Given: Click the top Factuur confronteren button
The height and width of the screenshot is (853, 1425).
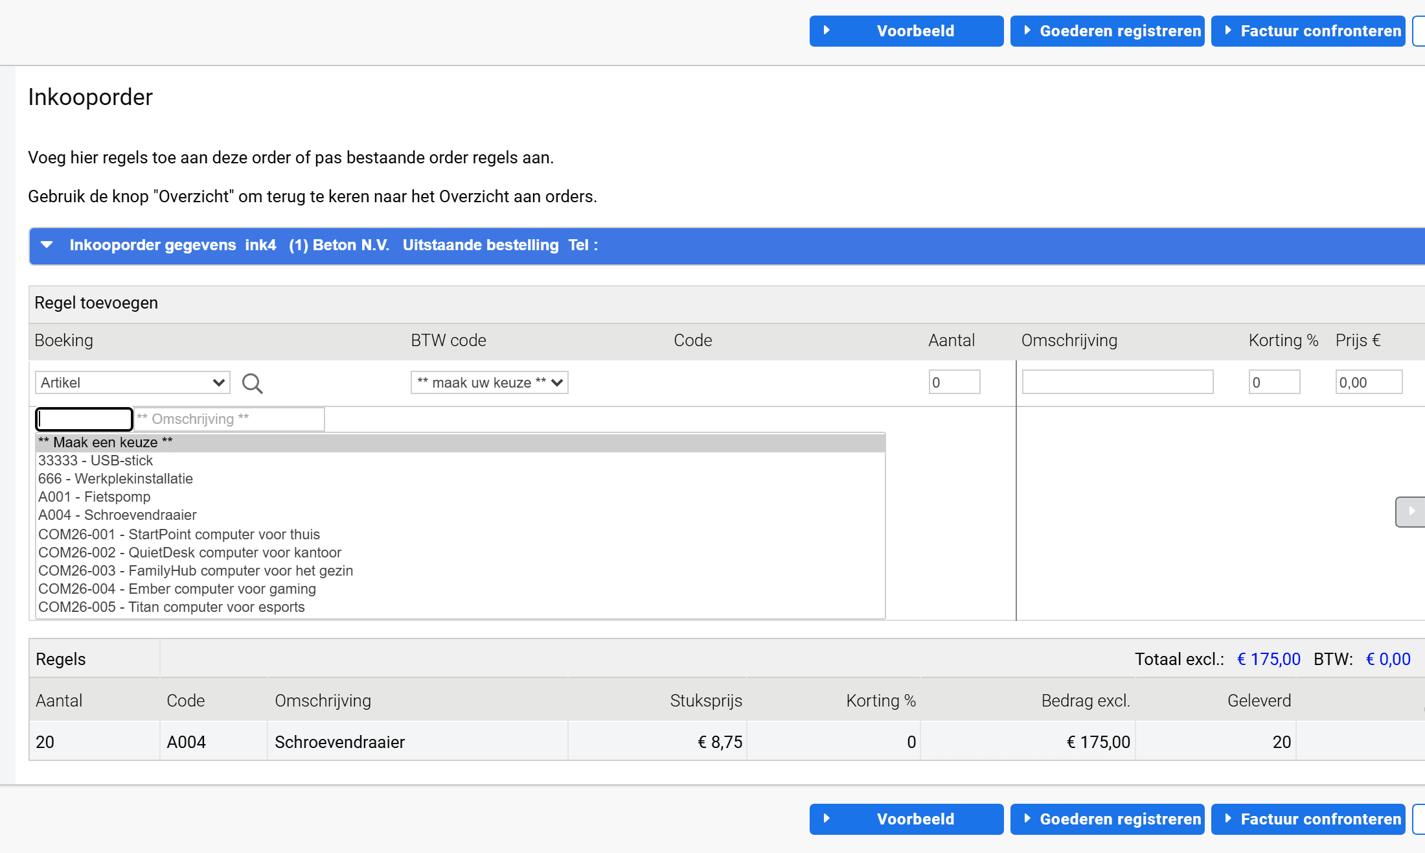Looking at the screenshot, I should pyautogui.click(x=1308, y=31).
